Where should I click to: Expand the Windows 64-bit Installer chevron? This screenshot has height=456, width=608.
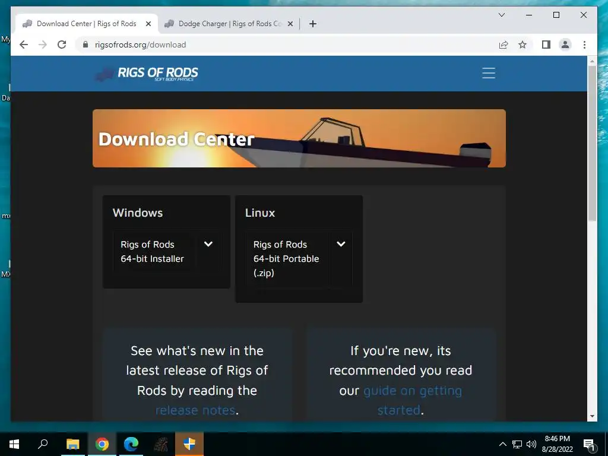(208, 244)
